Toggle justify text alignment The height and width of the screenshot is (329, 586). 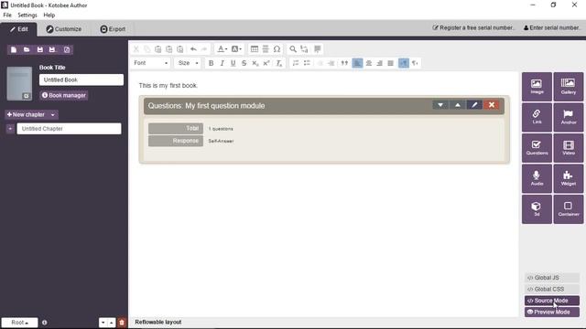pyautogui.click(x=391, y=63)
